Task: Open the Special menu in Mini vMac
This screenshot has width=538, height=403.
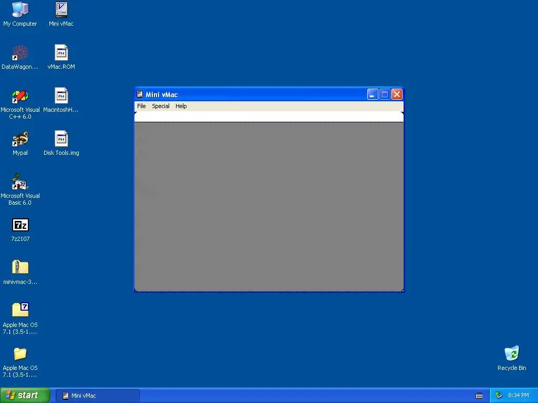Action: 161,106
